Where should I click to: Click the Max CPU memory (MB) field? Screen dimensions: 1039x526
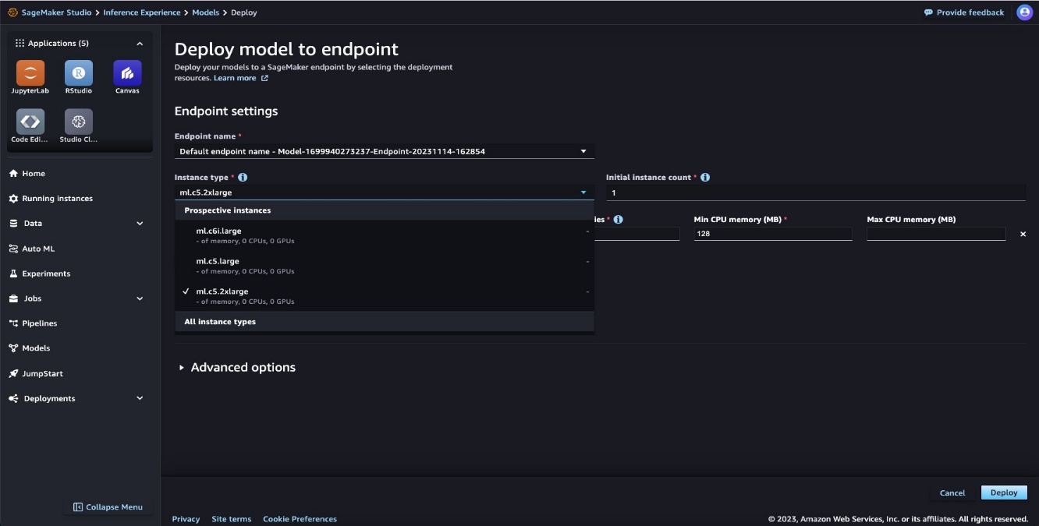(936, 234)
